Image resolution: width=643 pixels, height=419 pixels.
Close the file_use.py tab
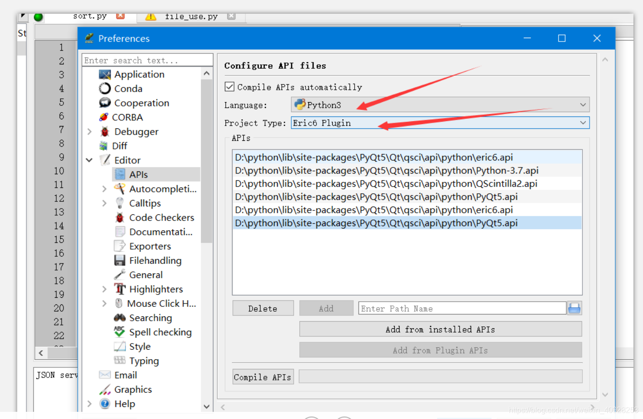point(232,16)
